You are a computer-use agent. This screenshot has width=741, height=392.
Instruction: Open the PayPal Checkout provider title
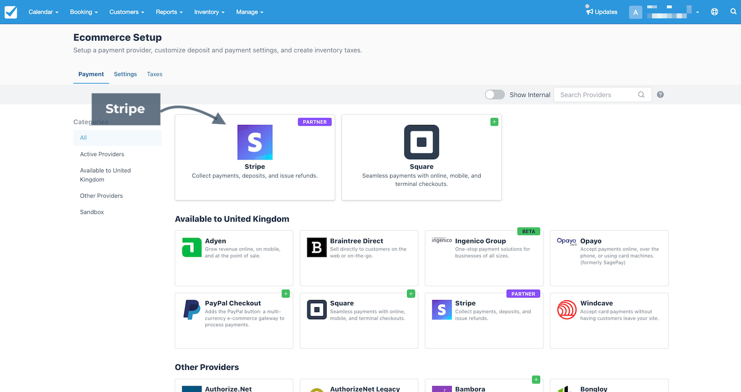(233, 303)
